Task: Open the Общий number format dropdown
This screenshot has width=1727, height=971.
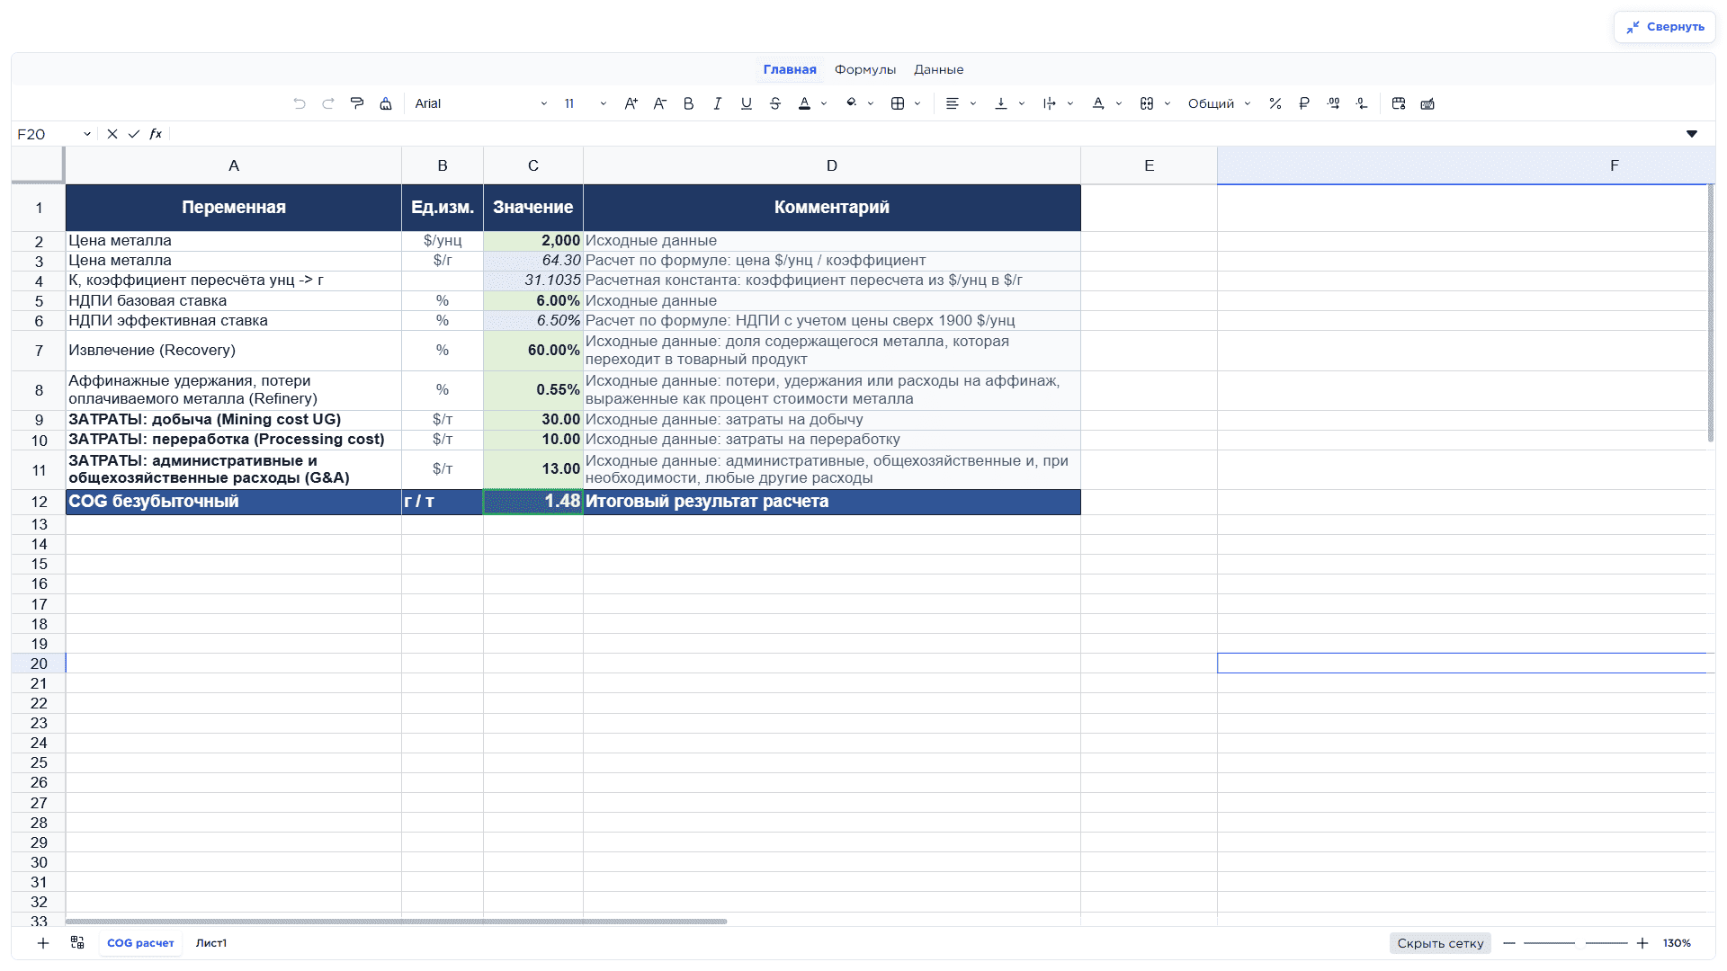Action: pos(1219,103)
